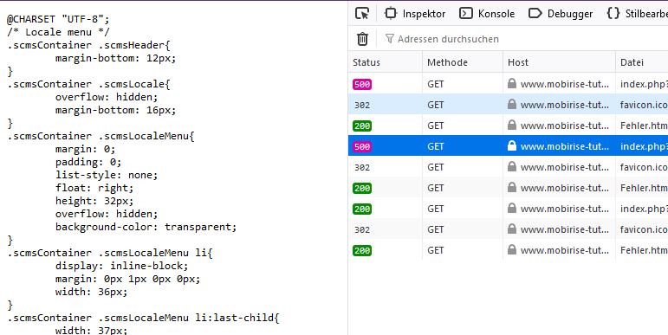The width and height of the screenshot is (668, 335).
Task: Click the '@CHARSET "UTF-8";' line
Action: pos(58,19)
